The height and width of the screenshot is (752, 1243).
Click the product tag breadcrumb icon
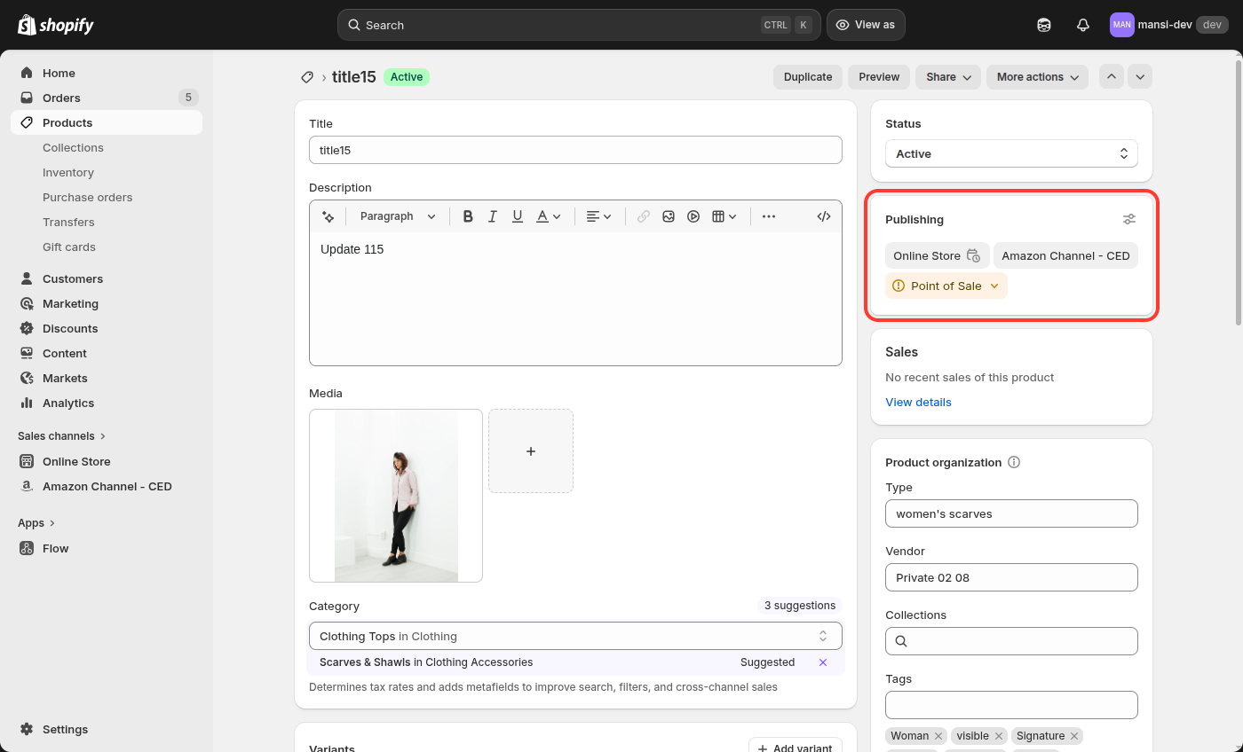pyautogui.click(x=307, y=77)
